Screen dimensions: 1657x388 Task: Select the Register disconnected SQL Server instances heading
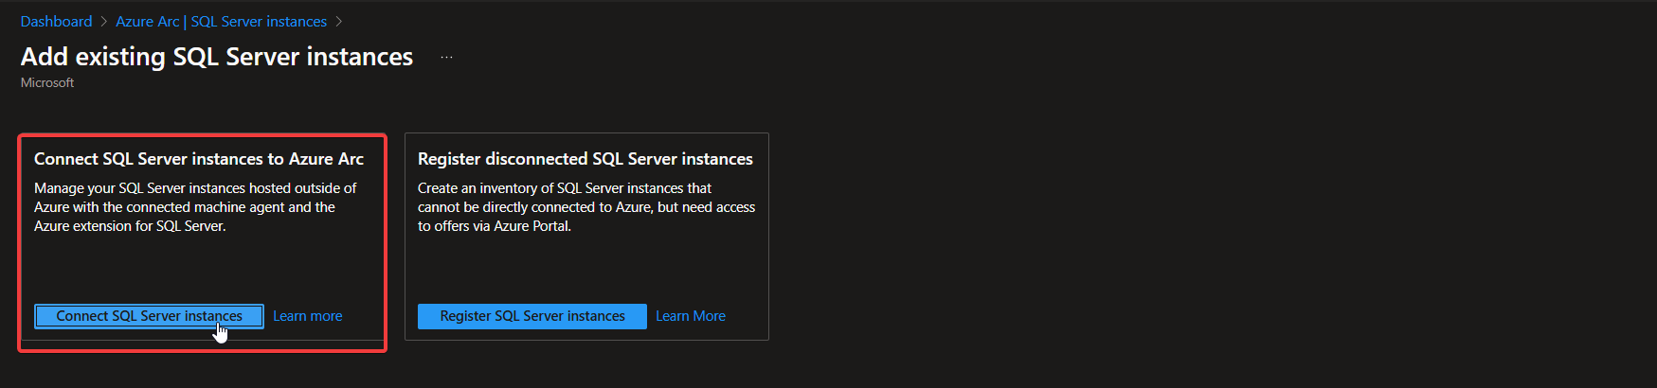(585, 159)
